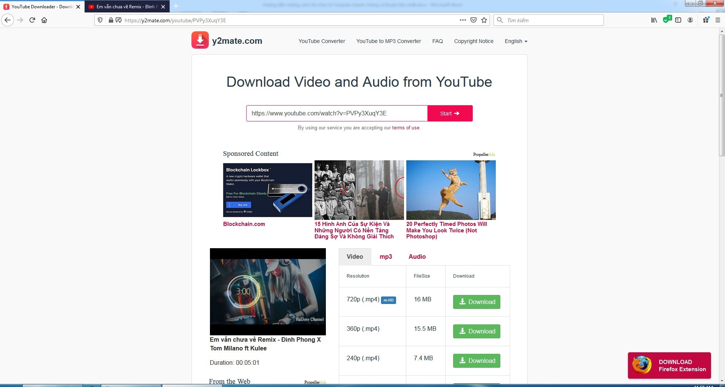
Task: Close the YouTube Downloader tab
Action: pyautogui.click(x=78, y=7)
